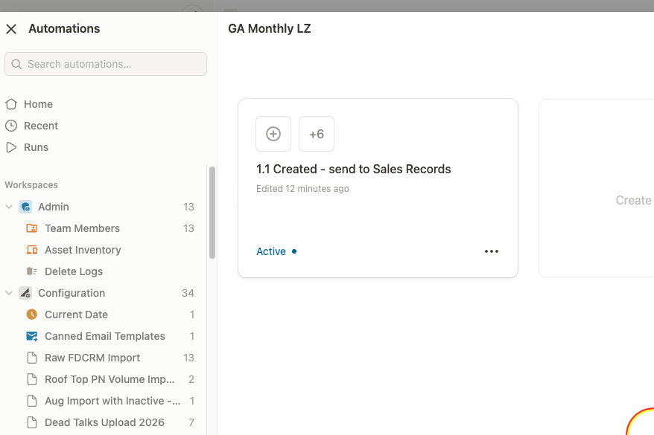Show the +6 additional steps
Screen dimensions: 654x435
tap(317, 134)
